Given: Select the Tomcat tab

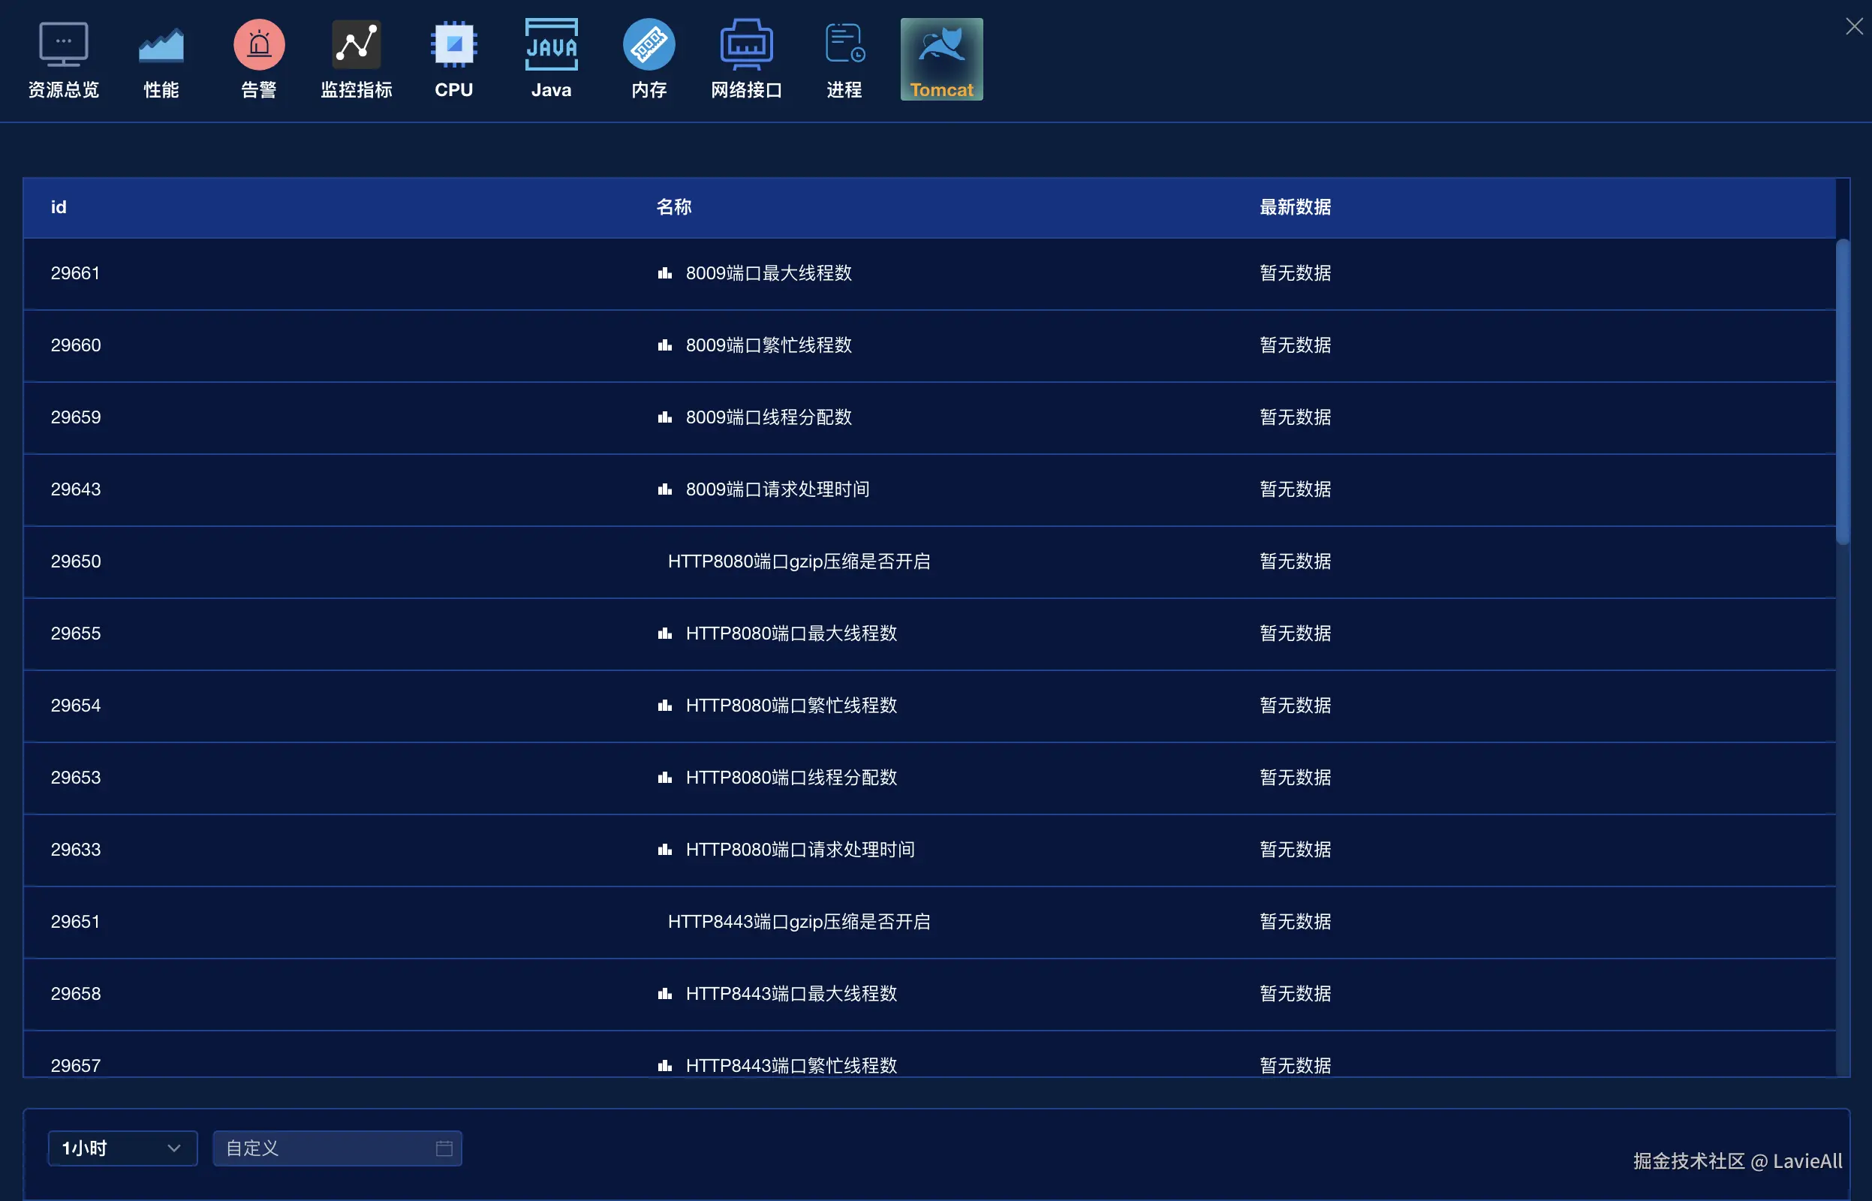Looking at the screenshot, I should tap(941, 59).
